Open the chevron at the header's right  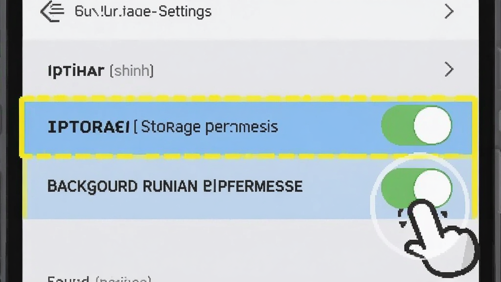click(449, 12)
